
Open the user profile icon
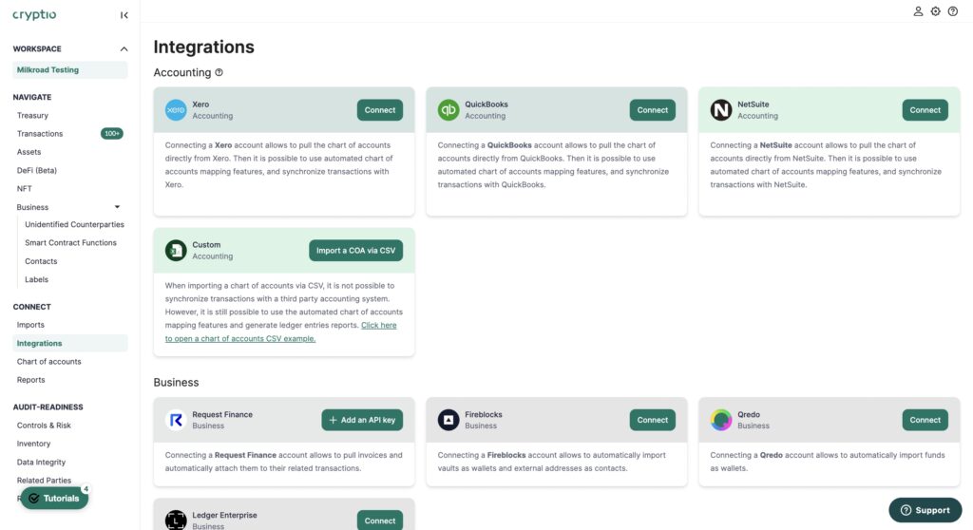pos(918,11)
